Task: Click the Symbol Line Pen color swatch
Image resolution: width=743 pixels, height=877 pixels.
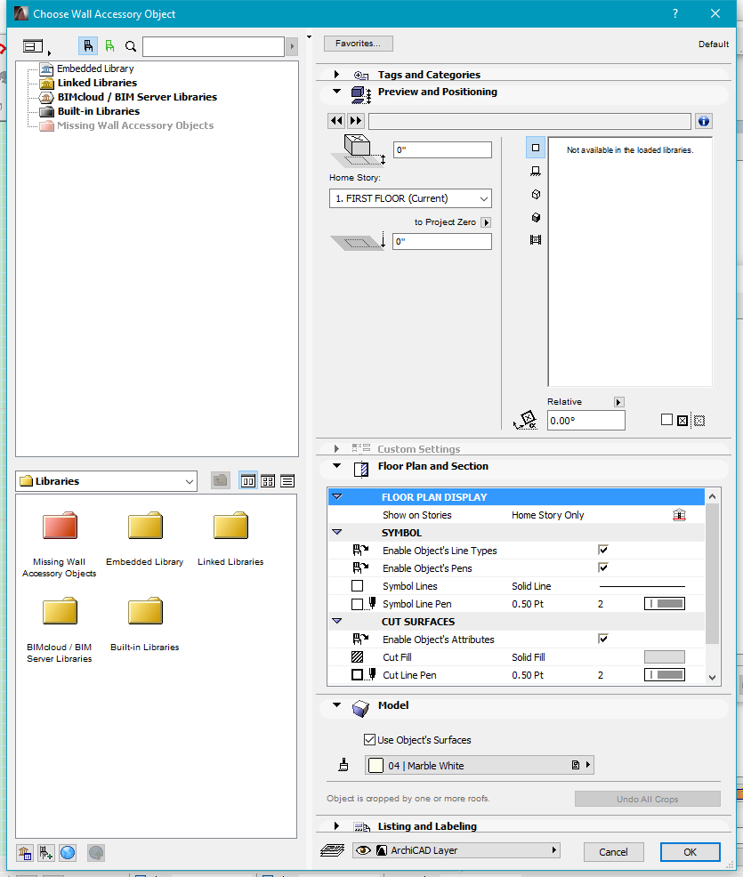Action: [x=665, y=604]
